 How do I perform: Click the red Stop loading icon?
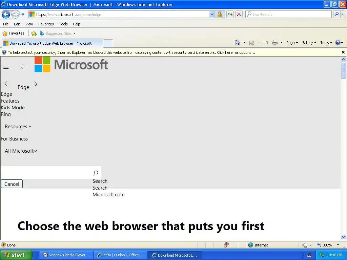(239, 15)
